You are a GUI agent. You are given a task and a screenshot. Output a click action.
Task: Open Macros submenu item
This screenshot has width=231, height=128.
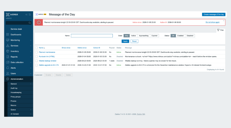[14, 105]
